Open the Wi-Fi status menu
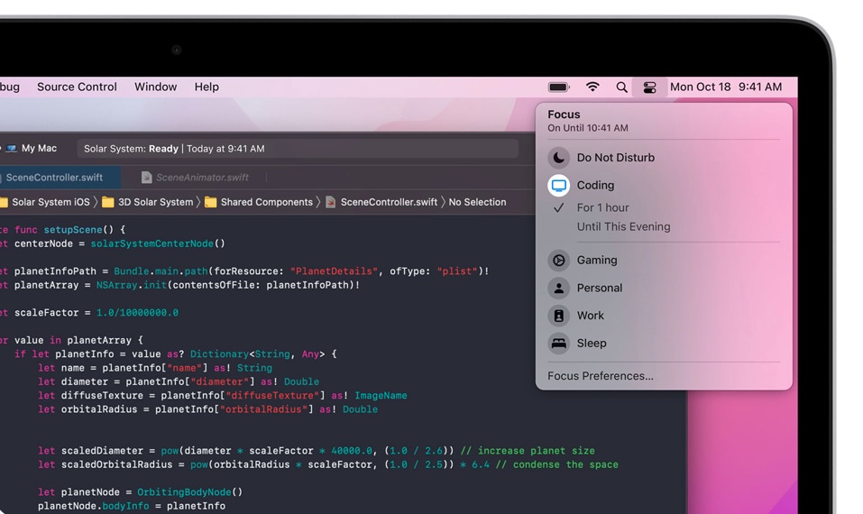863x514 pixels. (x=592, y=87)
